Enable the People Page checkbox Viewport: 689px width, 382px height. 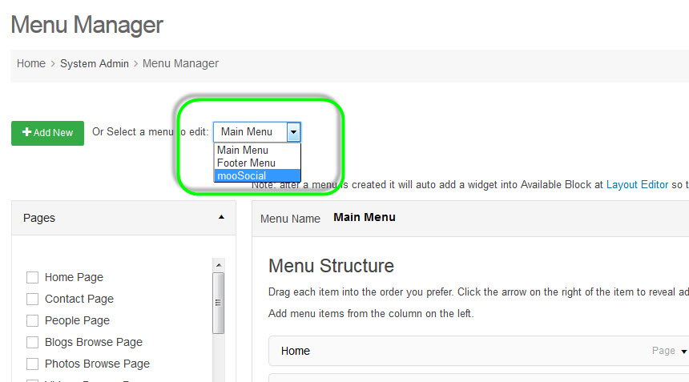(x=33, y=321)
